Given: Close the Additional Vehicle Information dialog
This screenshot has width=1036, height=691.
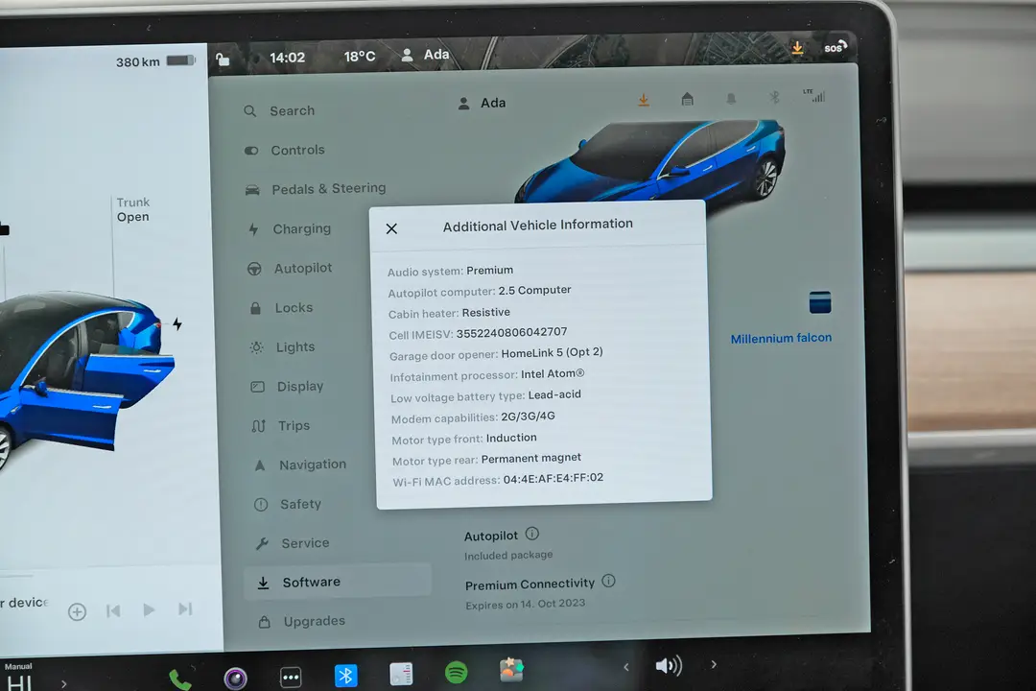Looking at the screenshot, I should click(391, 228).
